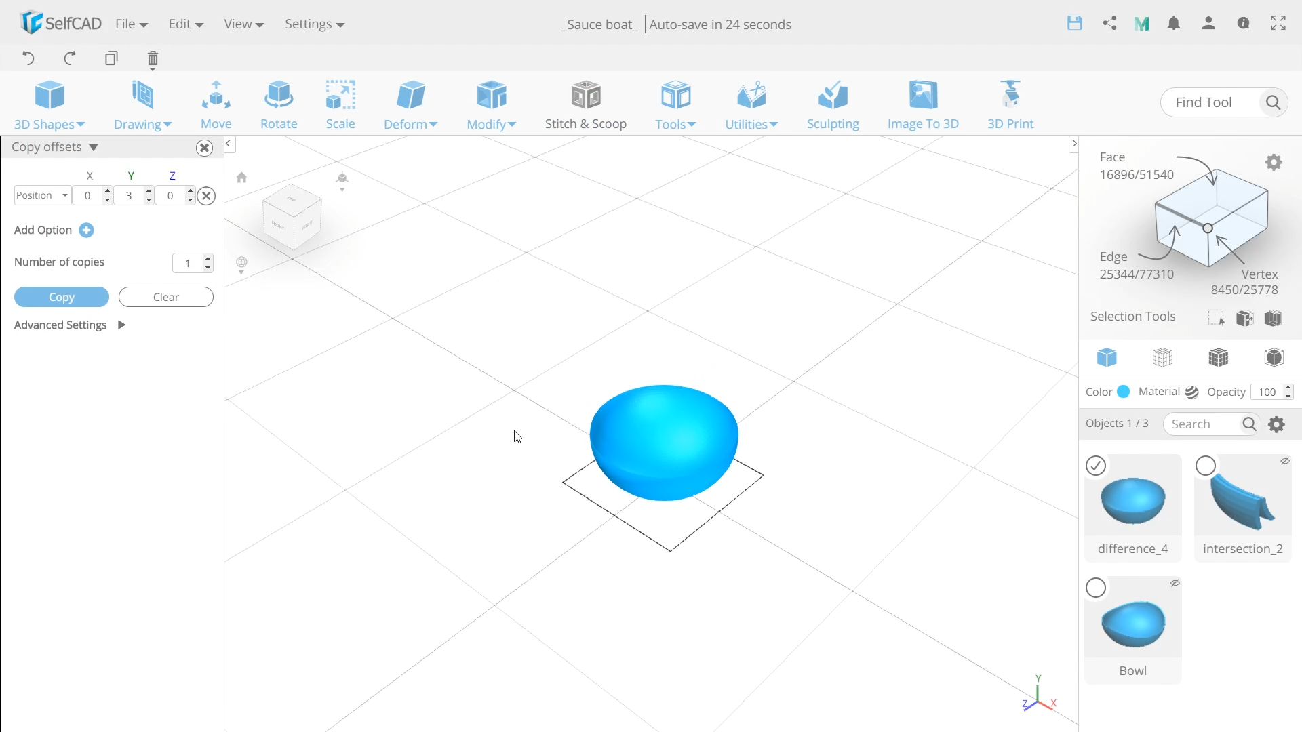
Task: Click the Delete trash icon
Action: click(x=153, y=60)
